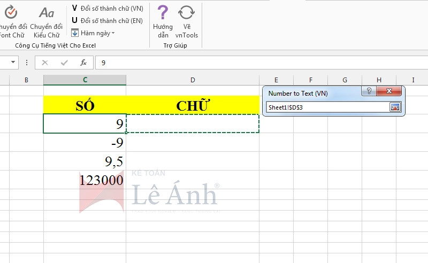Select Đổi số thành chữ (EN)
This screenshot has width=428, height=263.
tap(108, 21)
